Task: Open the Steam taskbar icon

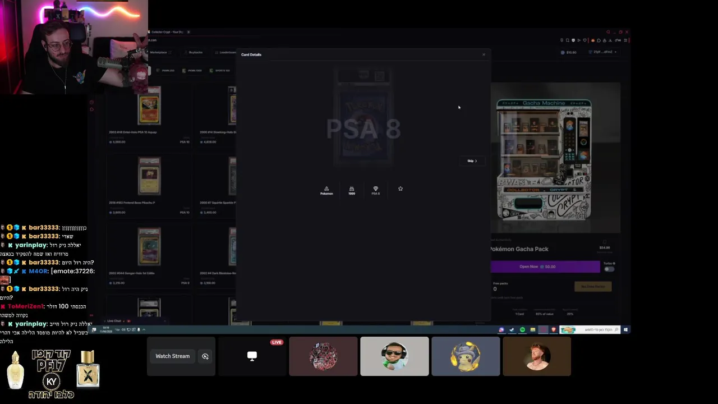Action: [512, 330]
